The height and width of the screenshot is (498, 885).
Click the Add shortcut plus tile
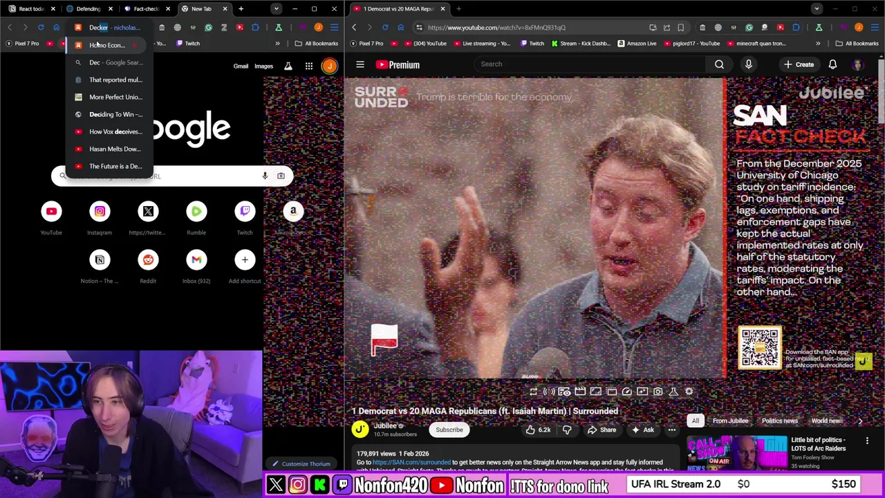(x=245, y=259)
